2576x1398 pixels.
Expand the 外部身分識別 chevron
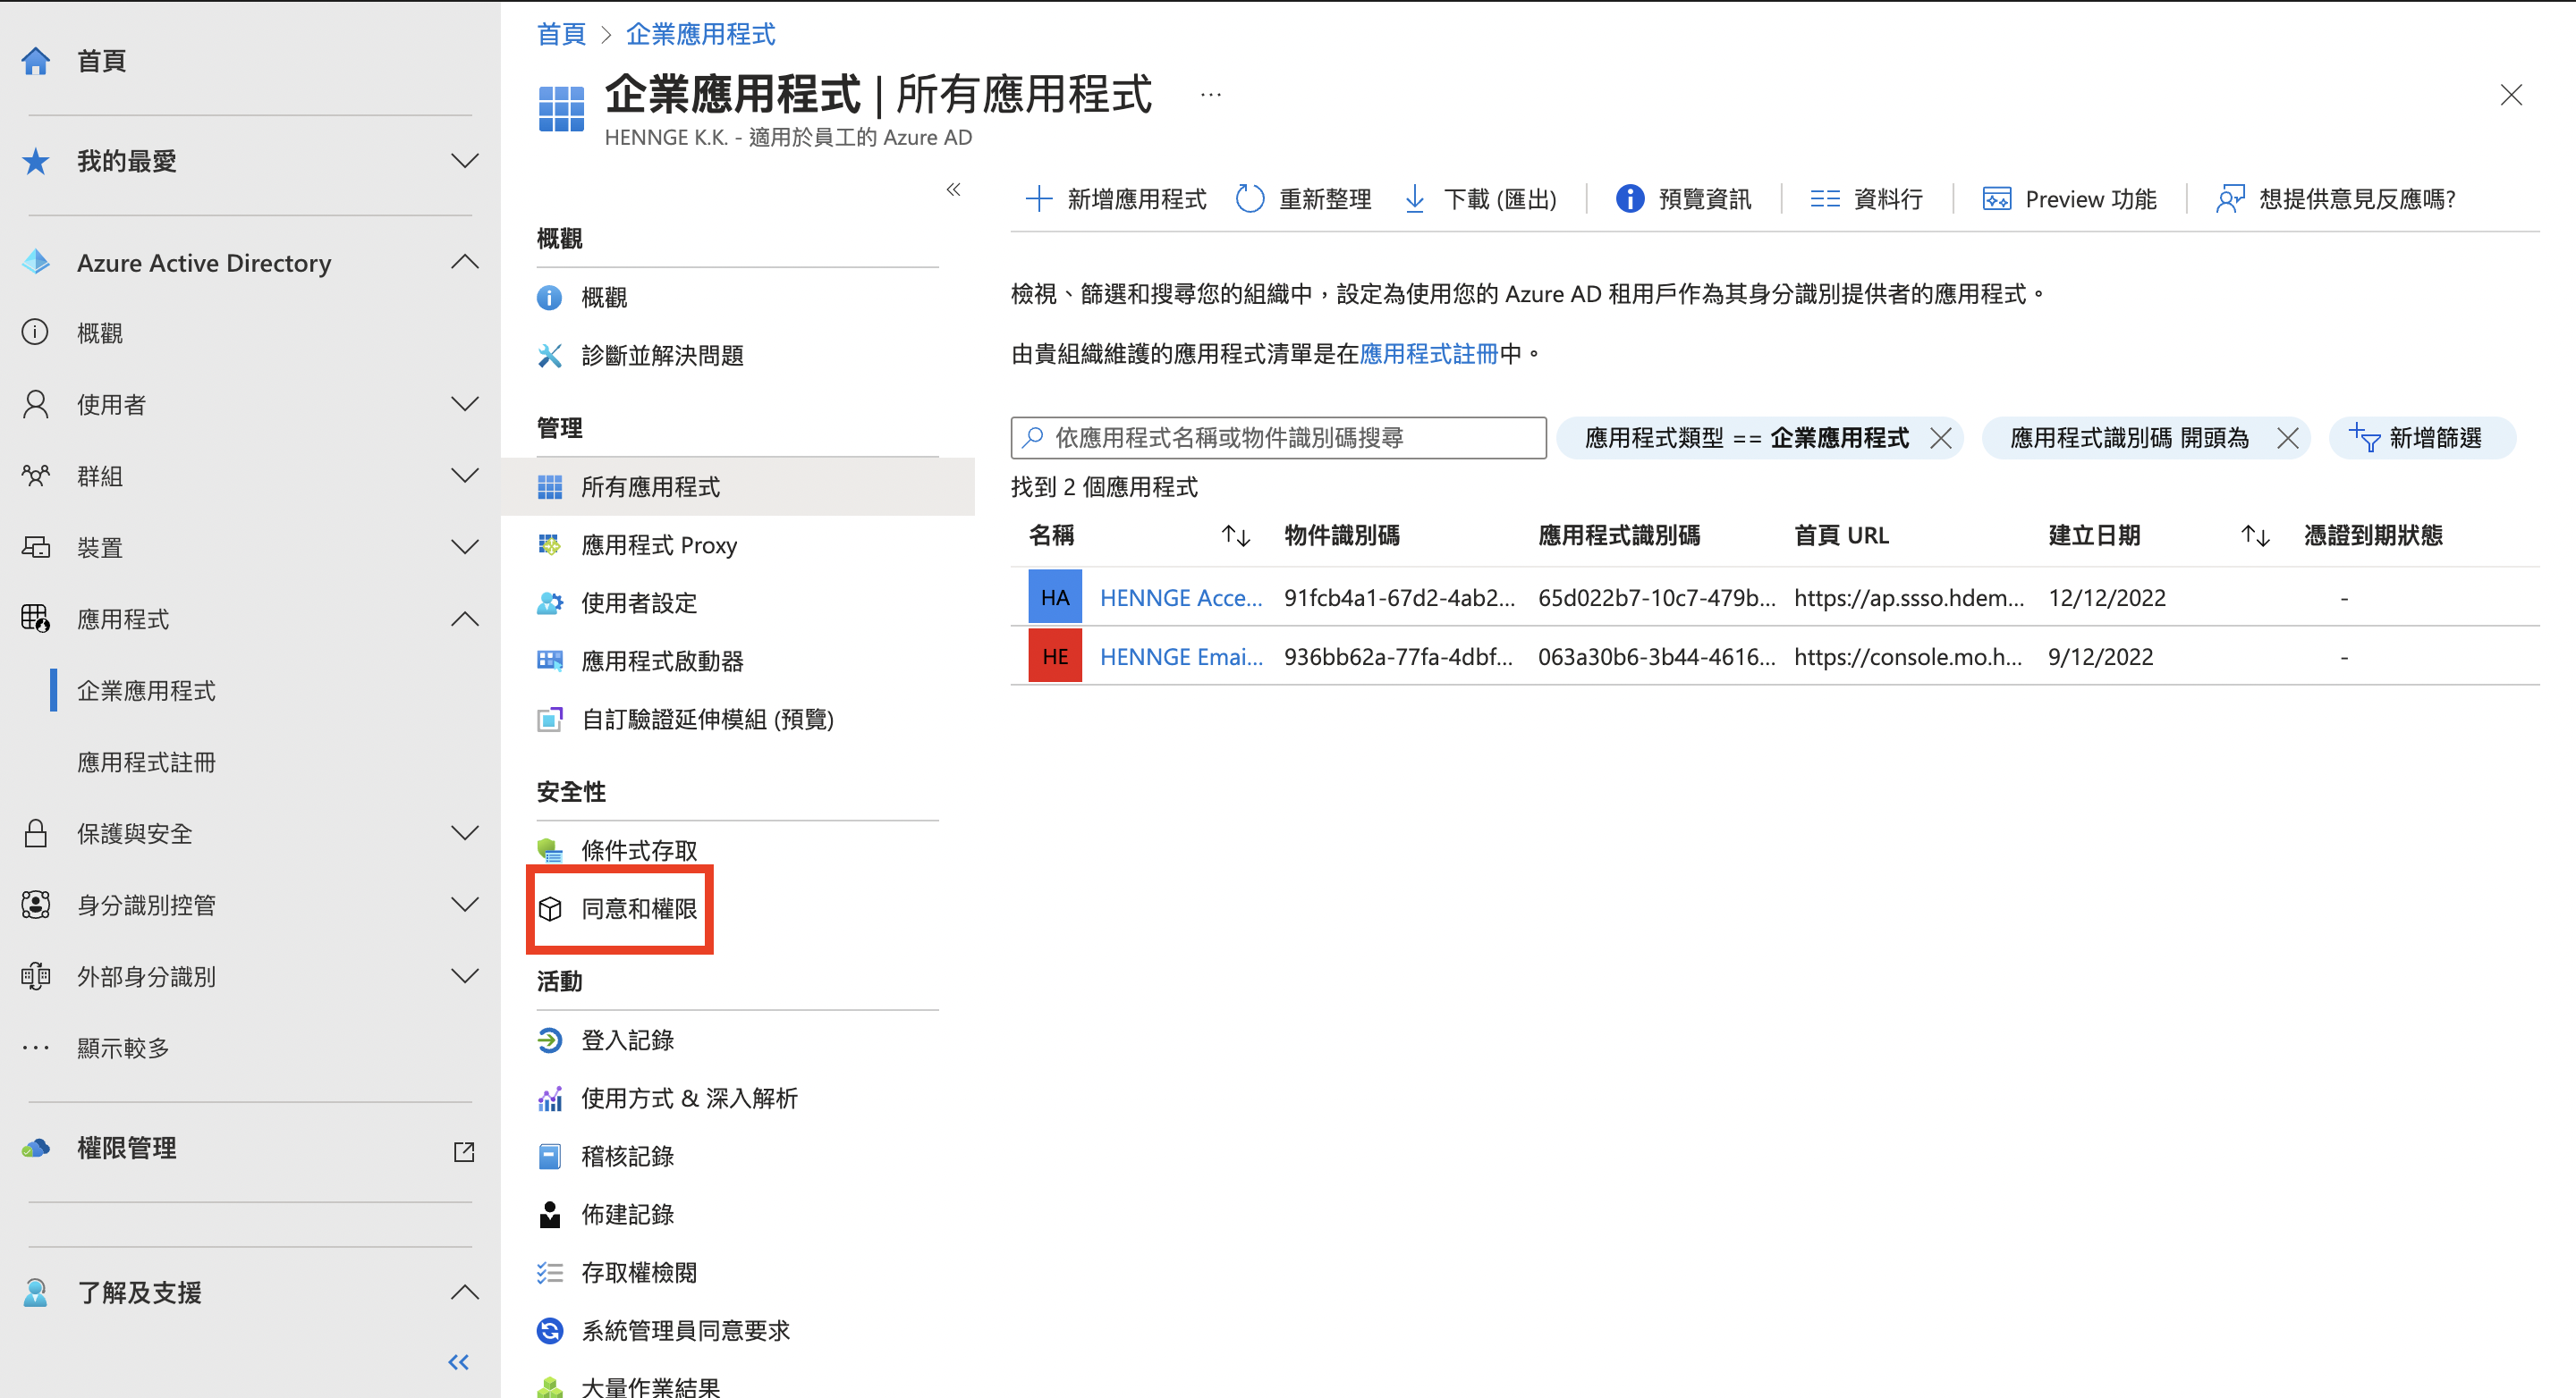465,976
